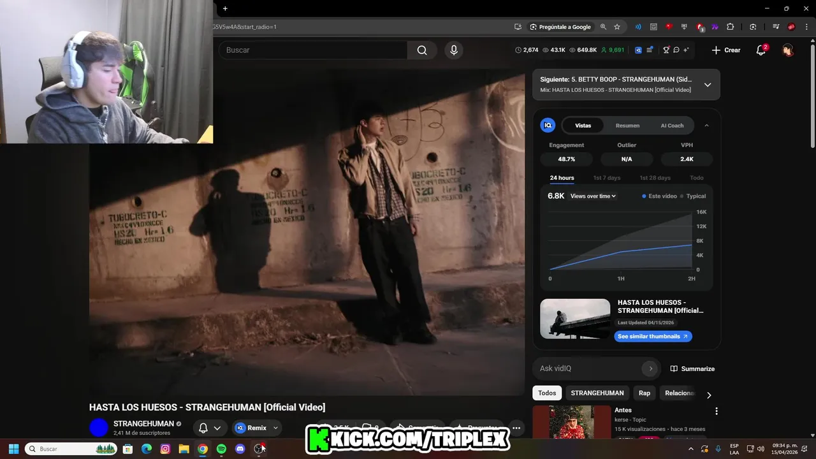Screen dimensions: 816x459
Task: Click the vidIQ sparkles AI icon
Action: coord(686,50)
